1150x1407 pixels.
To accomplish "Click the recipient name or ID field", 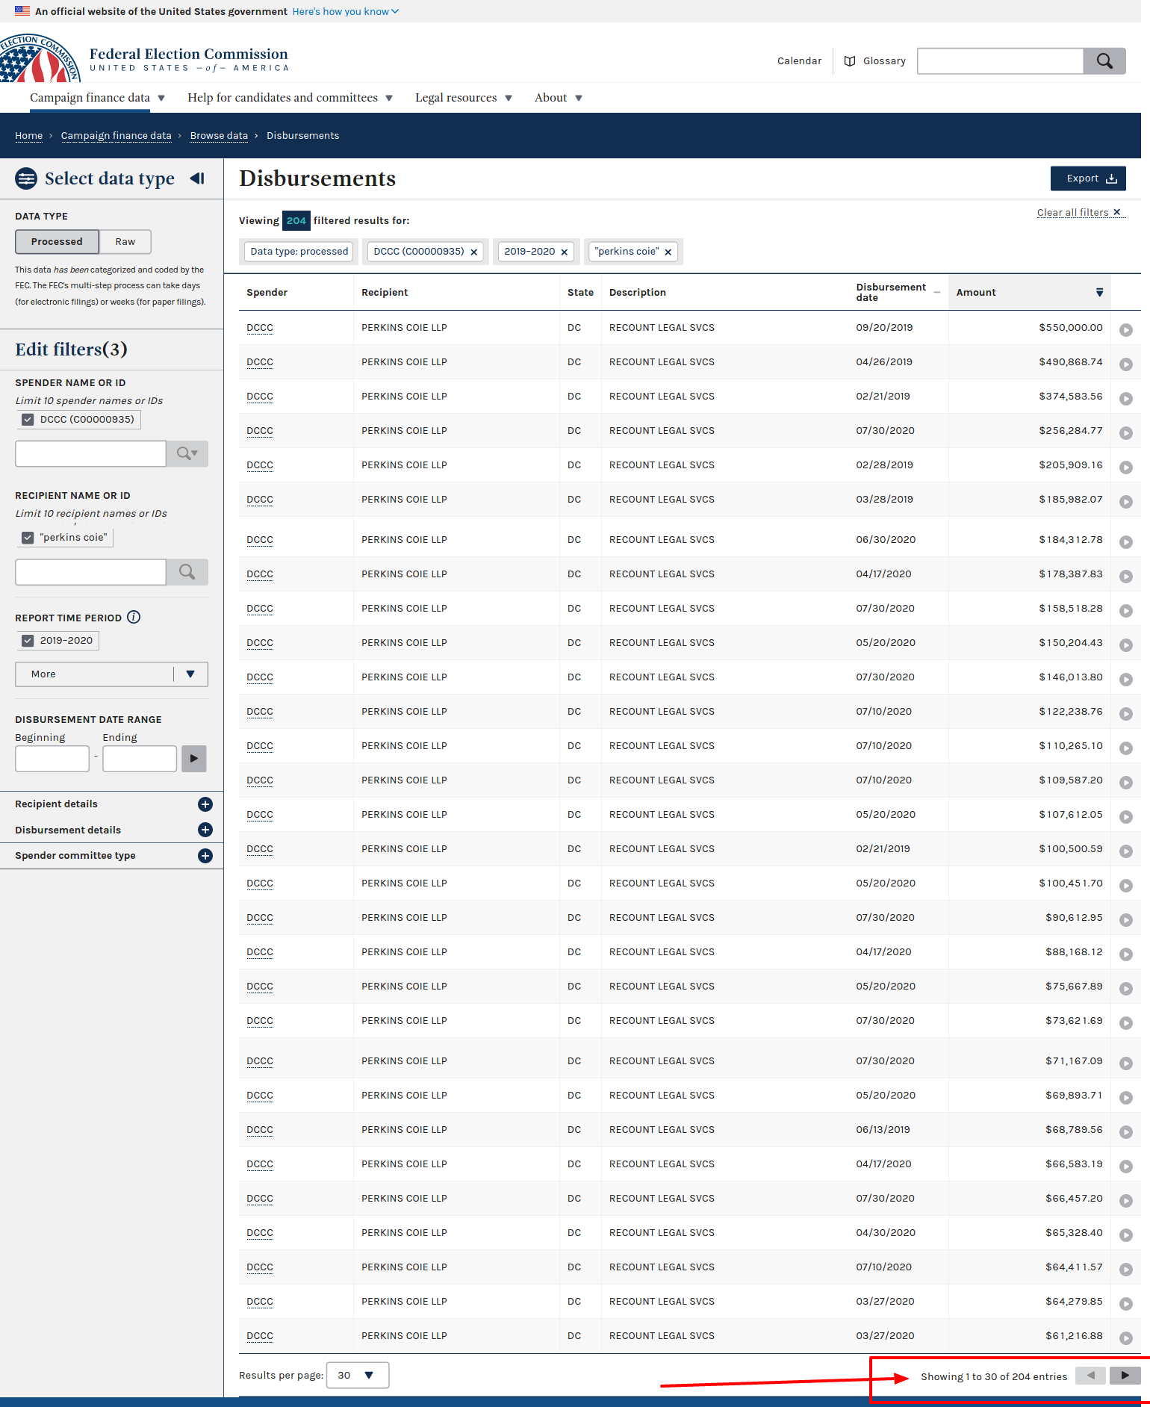I will click(90, 572).
